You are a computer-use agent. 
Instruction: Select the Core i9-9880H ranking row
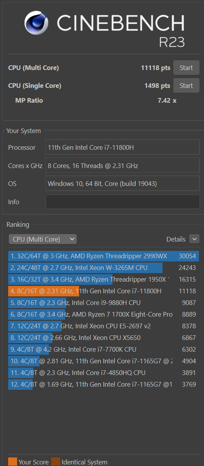[x=104, y=303]
